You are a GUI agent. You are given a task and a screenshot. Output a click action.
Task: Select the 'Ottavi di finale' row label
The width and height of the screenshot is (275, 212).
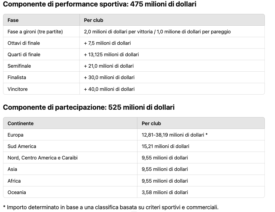click(24, 43)
